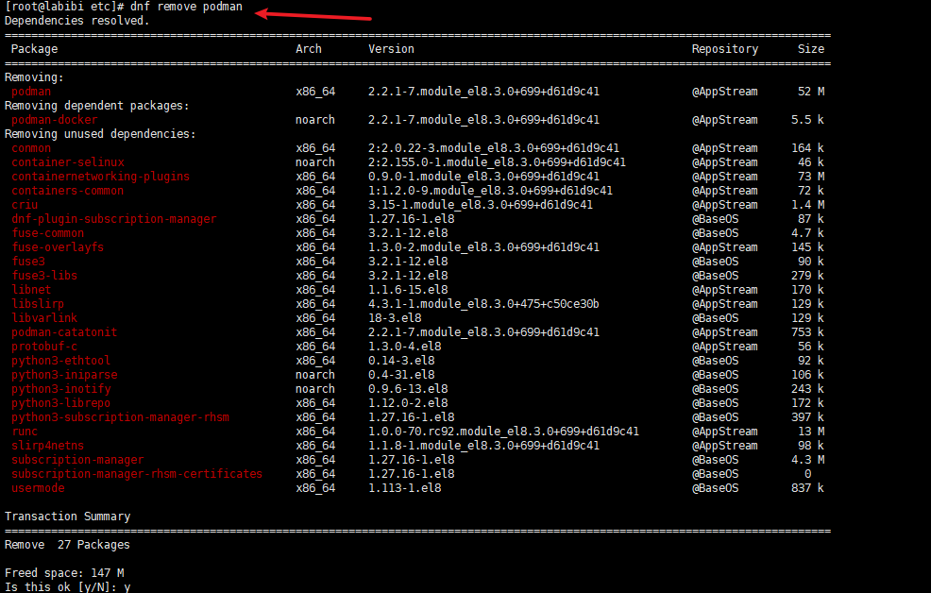
Task: Click 'Removing dependent packages:' label
Action: (x=96, y=106)
